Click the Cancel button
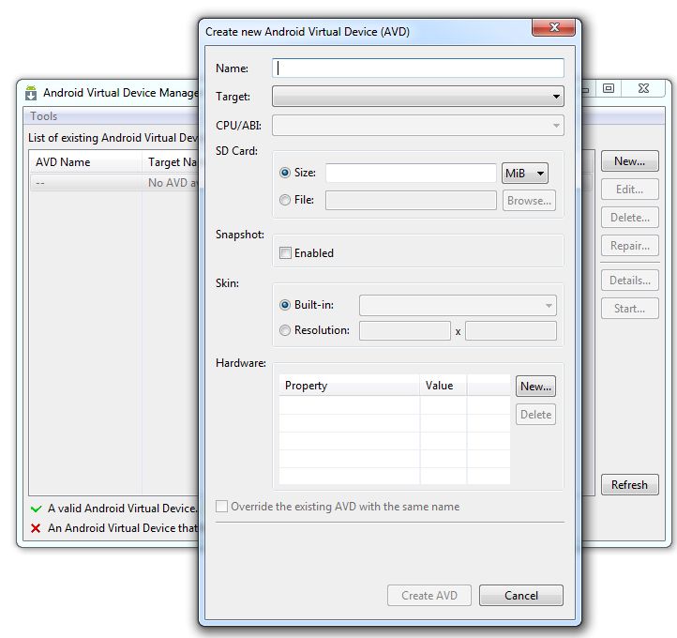 point(521,595)
